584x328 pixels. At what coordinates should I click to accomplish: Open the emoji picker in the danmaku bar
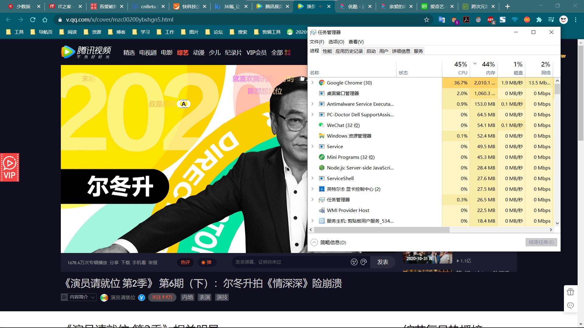click(x=353, y=262)
